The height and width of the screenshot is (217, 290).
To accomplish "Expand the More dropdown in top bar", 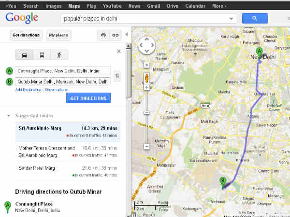I will (x=219, y=6).
